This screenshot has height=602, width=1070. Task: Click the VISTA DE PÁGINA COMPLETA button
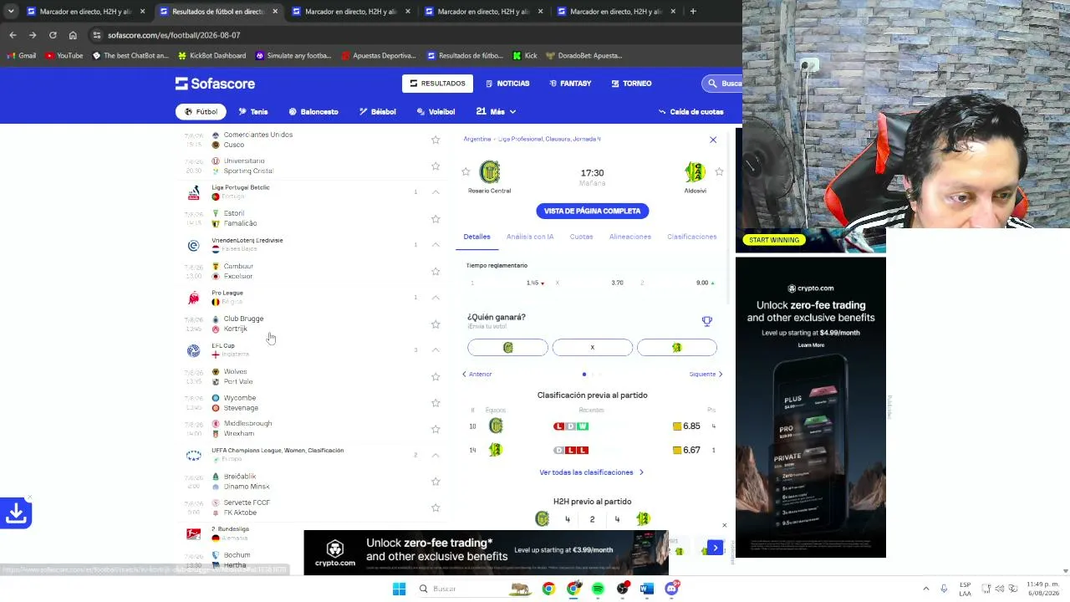coord(592,212)
